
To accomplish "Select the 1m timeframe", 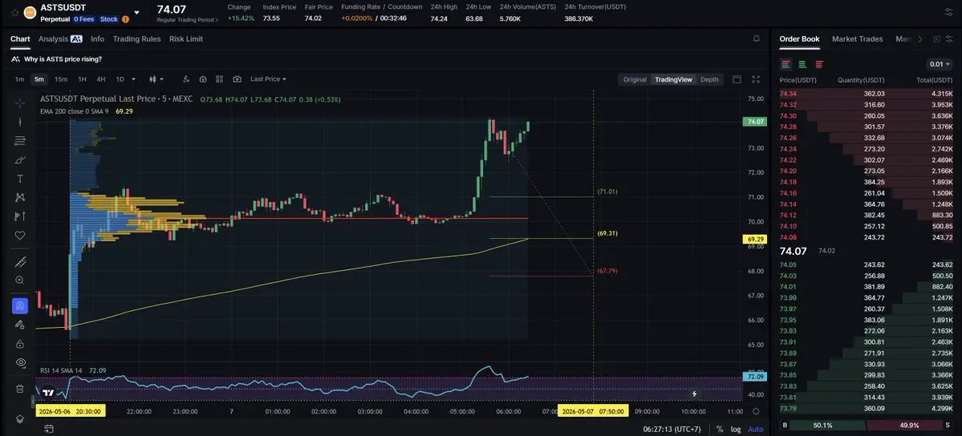I will pos(19,79).
